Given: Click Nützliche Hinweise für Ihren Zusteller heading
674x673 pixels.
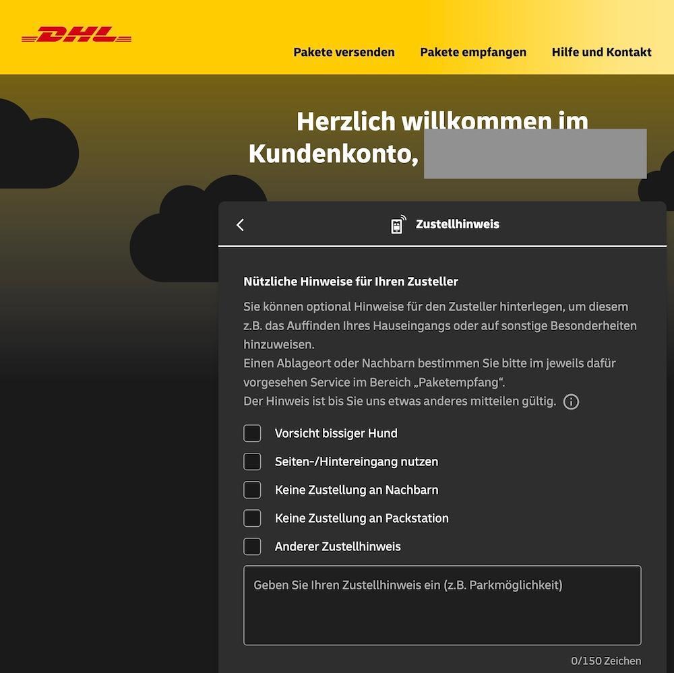Looking at the screenshot, I should pyautogui.click(x=350, y=282).
